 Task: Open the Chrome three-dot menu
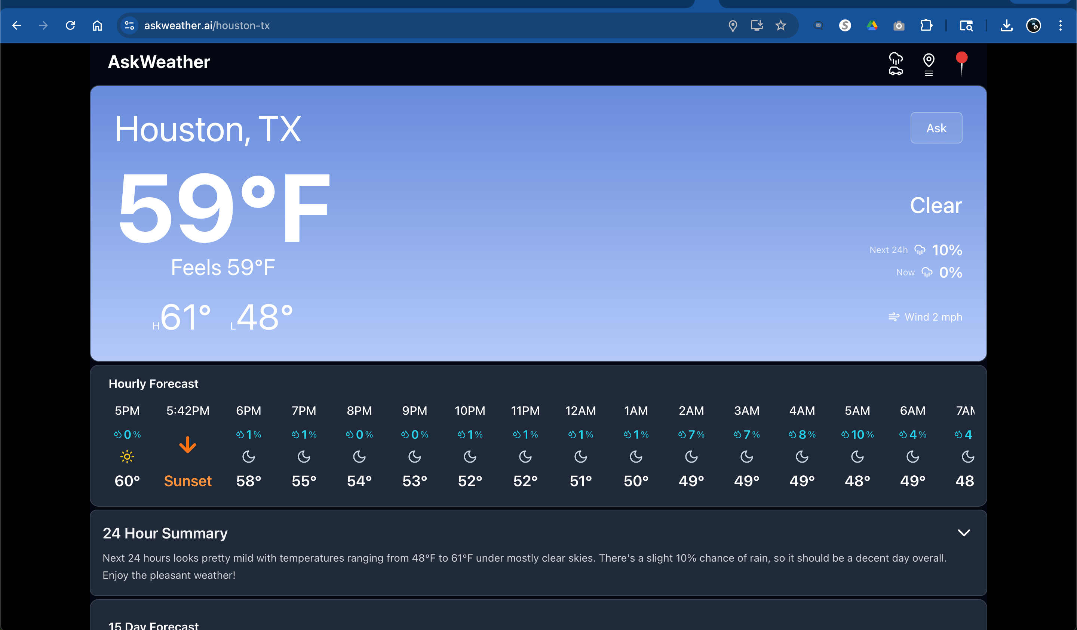point(1060,26)
